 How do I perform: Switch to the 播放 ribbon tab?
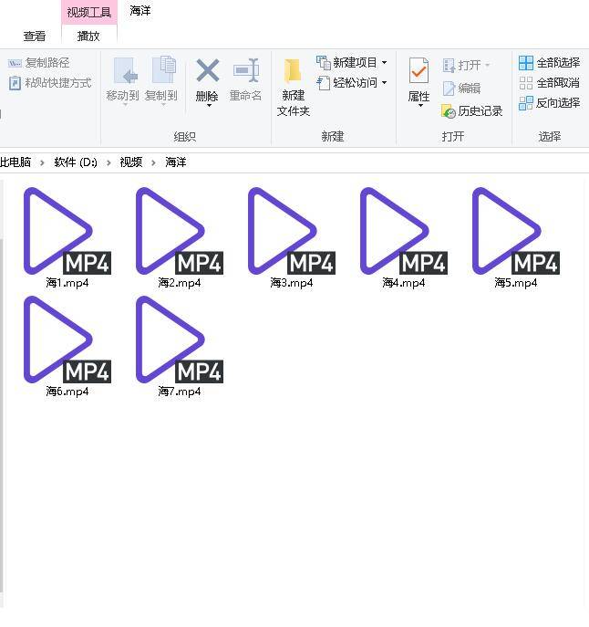tap(88, 37)
